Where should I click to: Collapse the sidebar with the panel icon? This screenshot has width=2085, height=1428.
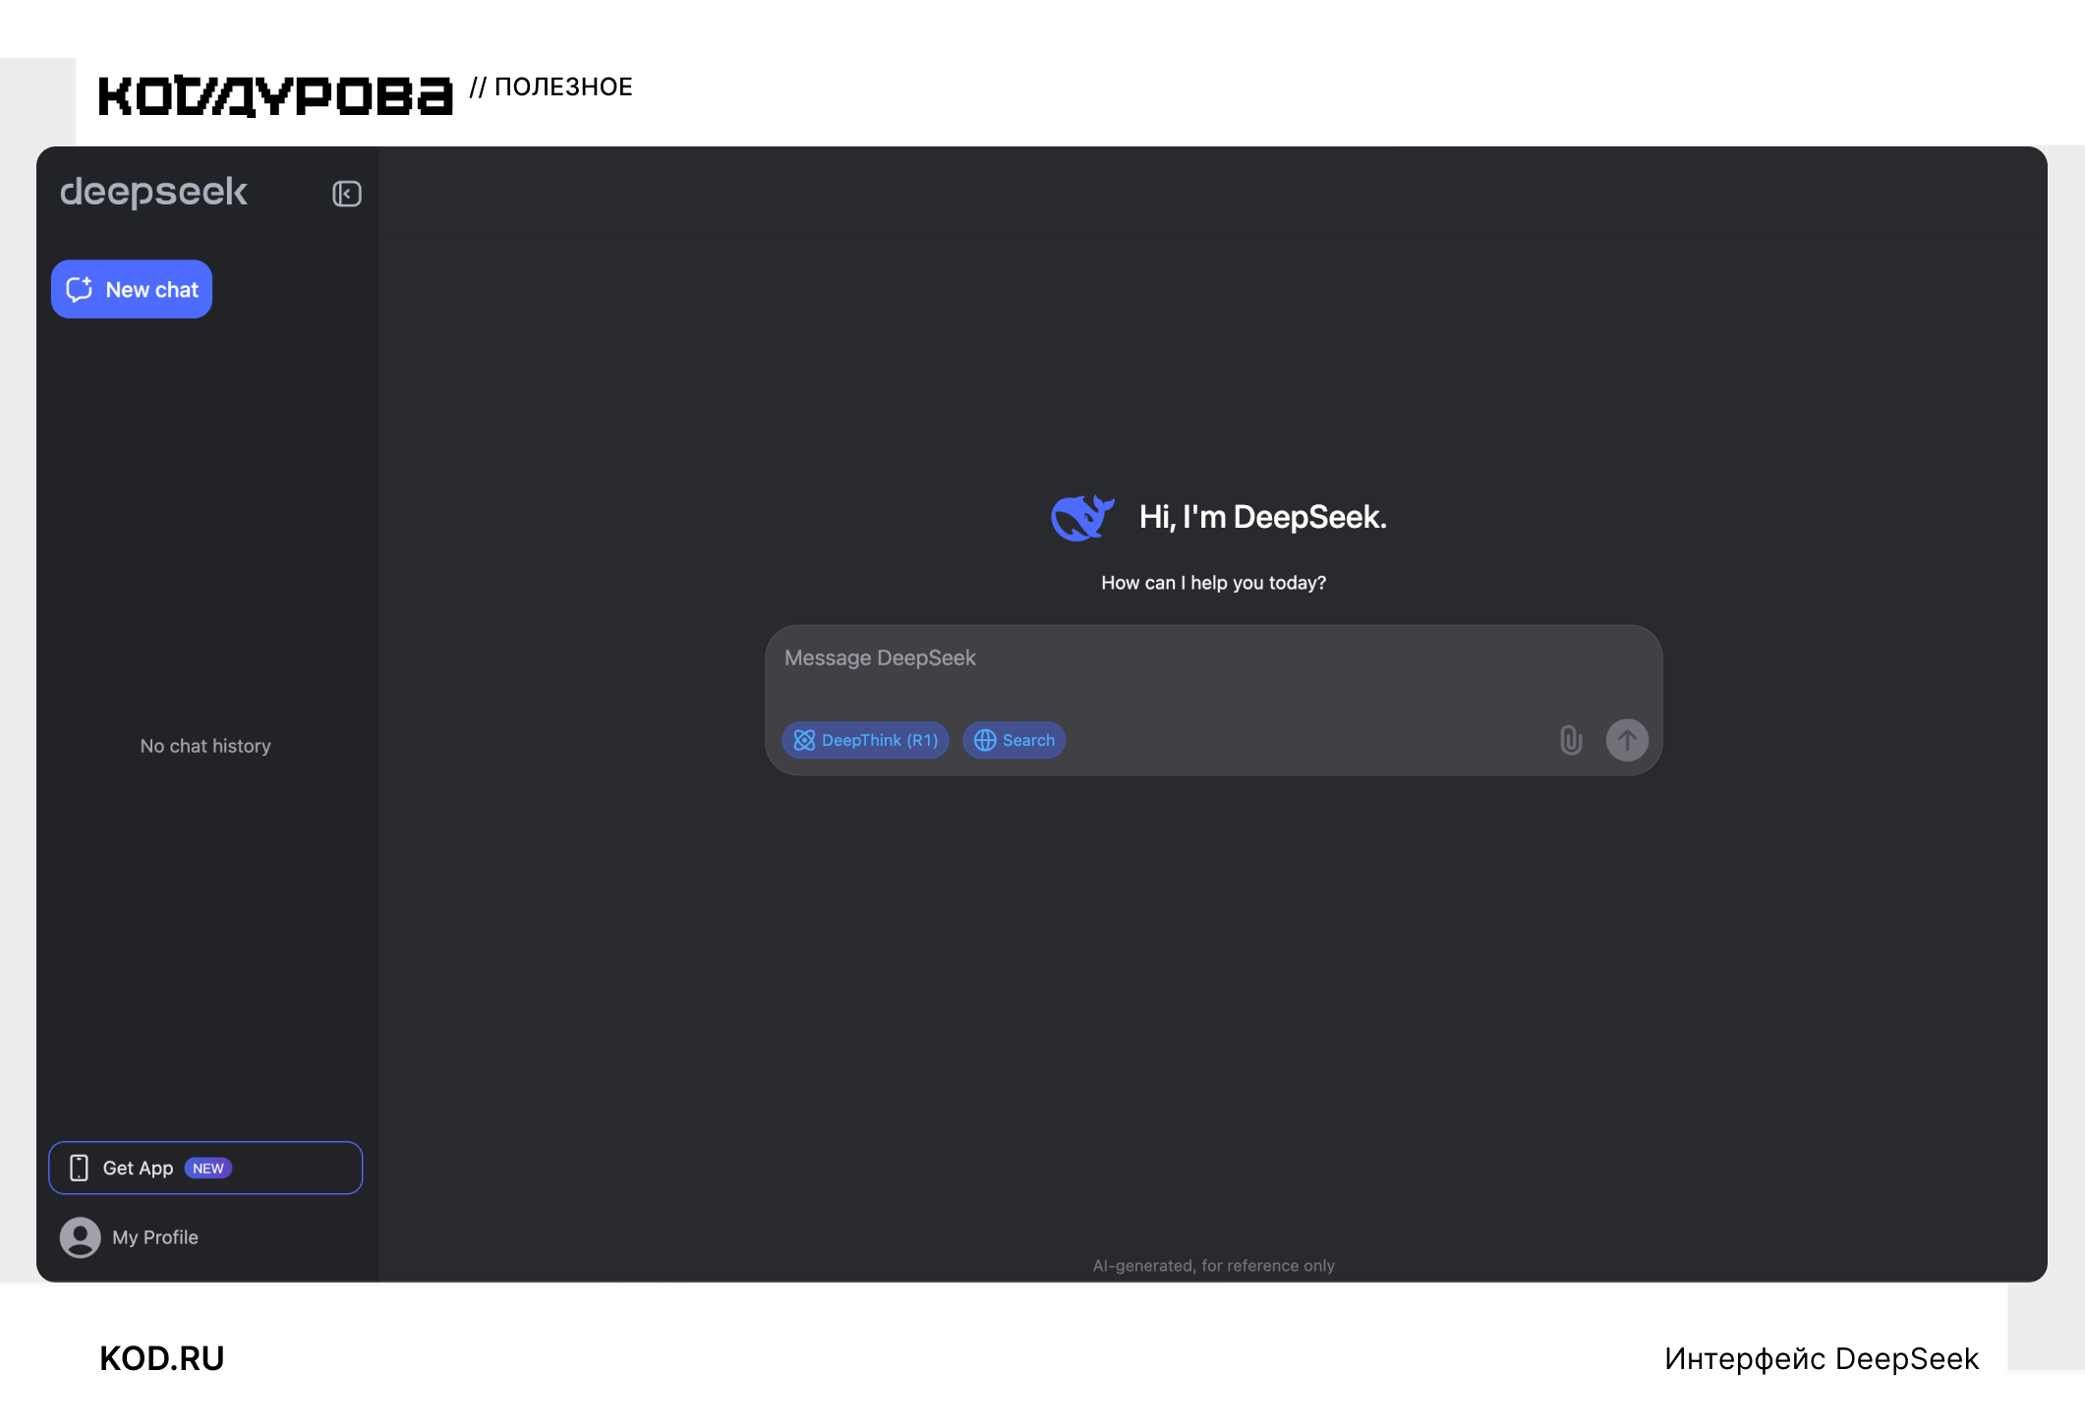coord(347,194)
